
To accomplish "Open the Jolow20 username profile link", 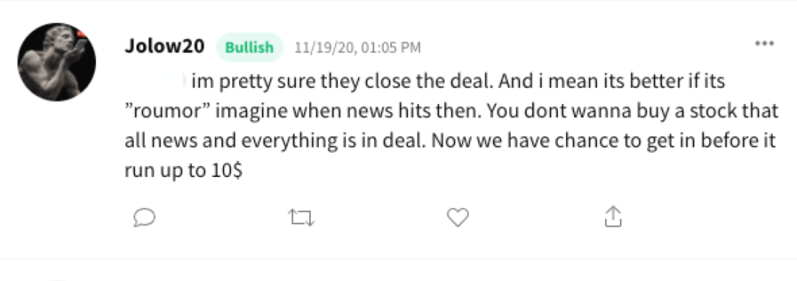I will click(165, 46).
